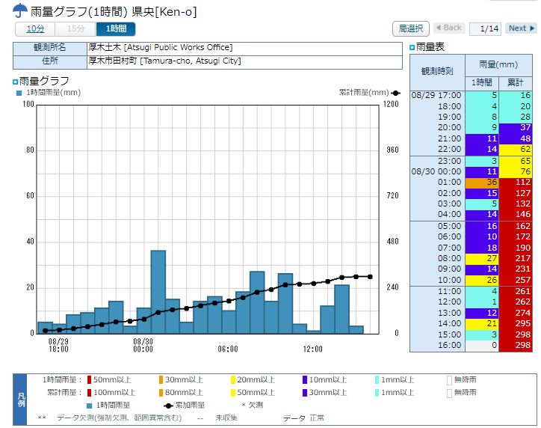Image resolution: width=541 pixels, height=428 pixels.
Task: Click the blue umbrella rainfall icon
Action: pyautogui.click(x=21, y=11)
